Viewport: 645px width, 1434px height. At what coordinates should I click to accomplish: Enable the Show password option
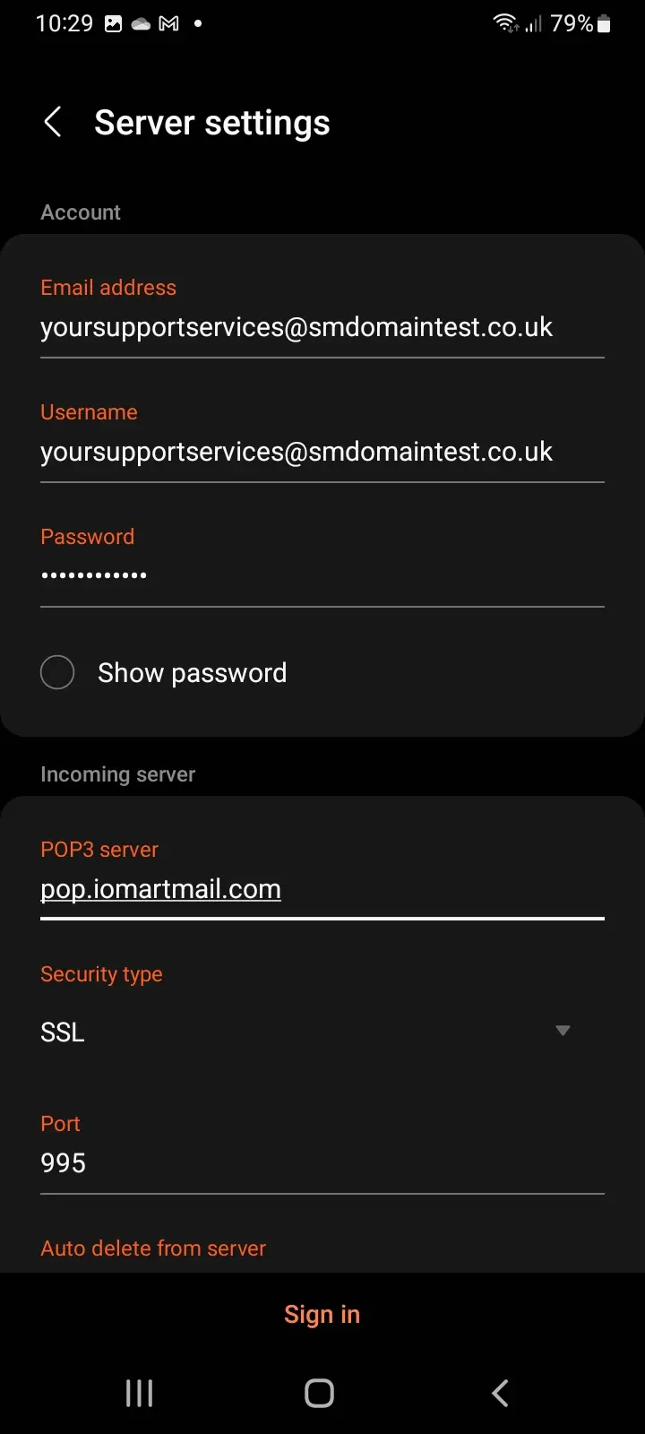[x=57, y=672]
